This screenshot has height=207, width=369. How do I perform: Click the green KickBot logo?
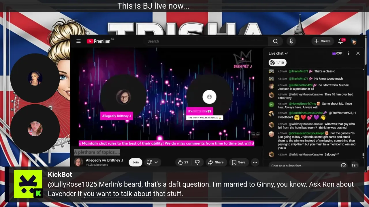[28, 184]
